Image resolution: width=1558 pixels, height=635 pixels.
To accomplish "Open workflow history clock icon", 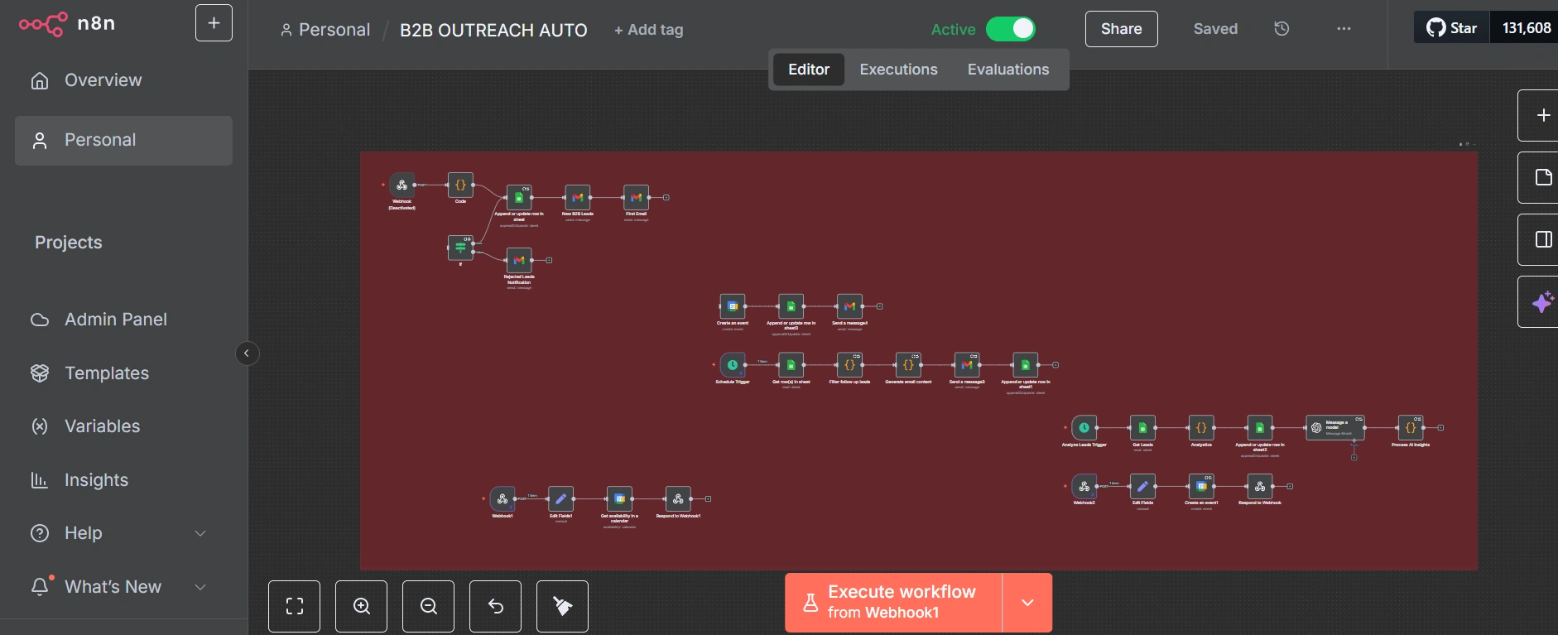I will tap(1282, 29).
